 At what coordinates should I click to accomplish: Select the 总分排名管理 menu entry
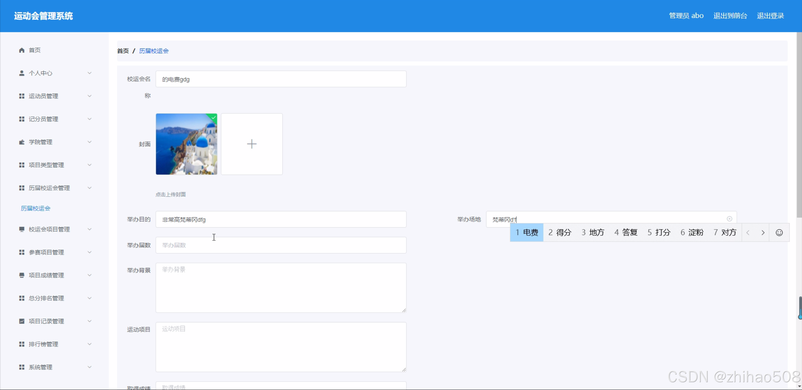click(46, 298)
